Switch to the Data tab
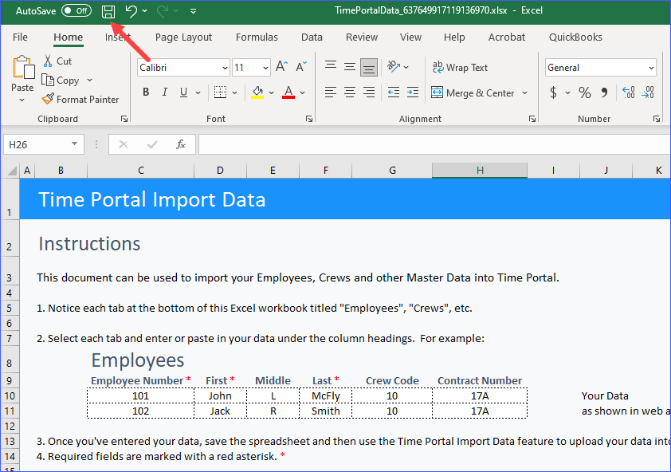The image size is (671, 472). click(x=312, y=37)
